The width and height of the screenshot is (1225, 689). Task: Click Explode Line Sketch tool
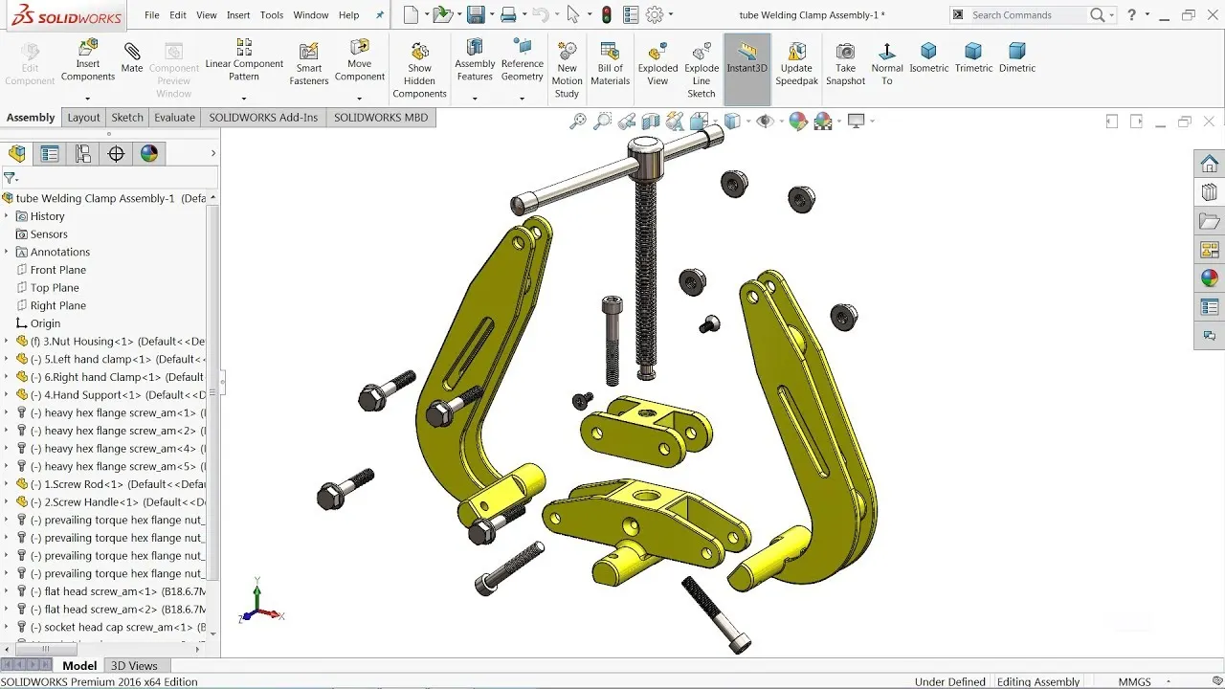coord(702,70)
